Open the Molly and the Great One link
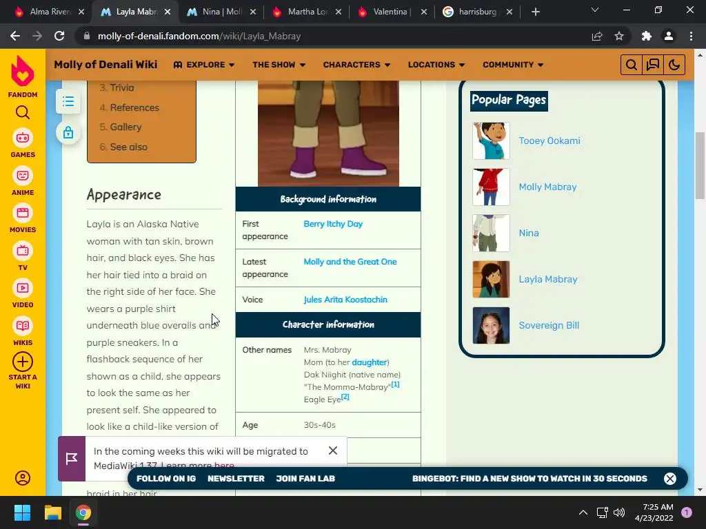The image size is (706, 529). coord(350,261)
